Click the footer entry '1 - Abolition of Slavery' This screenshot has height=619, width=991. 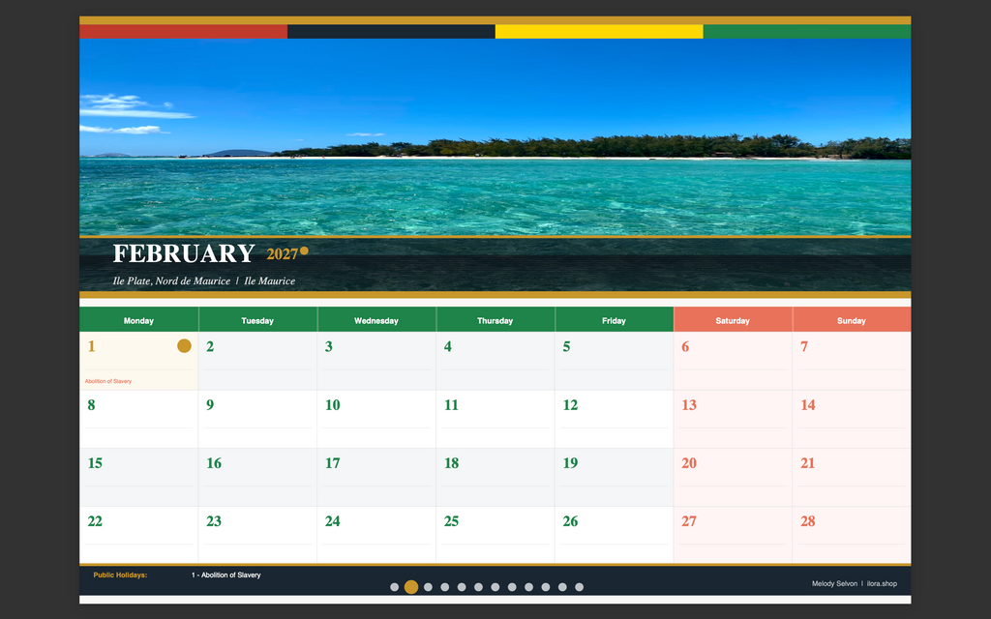(x=225, y=575)
